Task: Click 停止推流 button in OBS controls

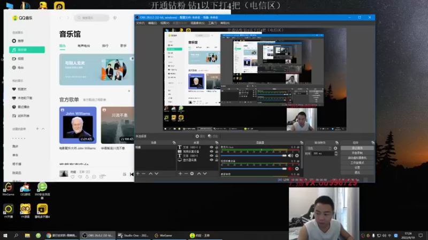Action: click(357, 148)
